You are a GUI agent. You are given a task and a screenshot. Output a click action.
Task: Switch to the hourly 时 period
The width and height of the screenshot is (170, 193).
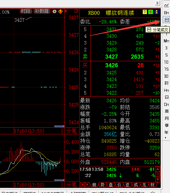(x=166, y=83)
